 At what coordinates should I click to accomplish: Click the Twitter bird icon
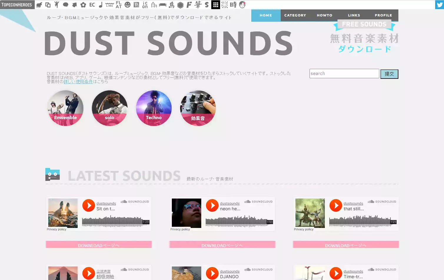pos(440,5)
